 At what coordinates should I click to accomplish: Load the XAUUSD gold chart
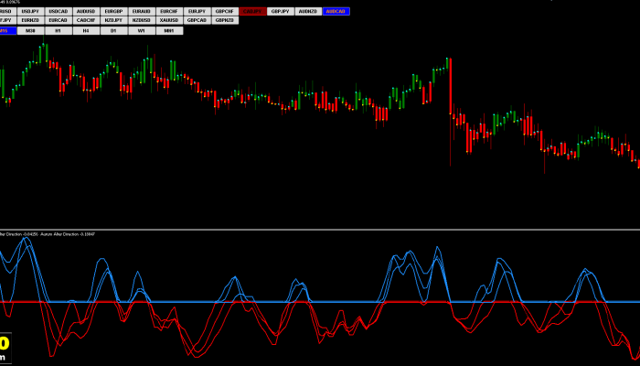click(169, 20)
